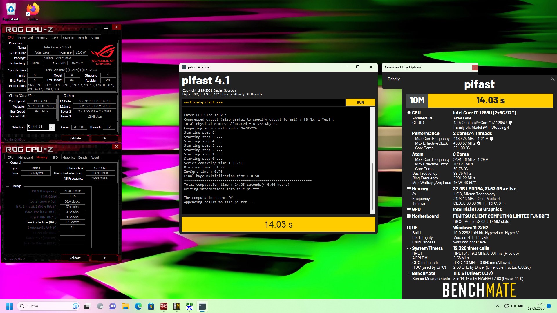This screenshot has width=557, height=313.
Task: Click the yellow 14.03 s result bar
Action: [x=278, y=224]
